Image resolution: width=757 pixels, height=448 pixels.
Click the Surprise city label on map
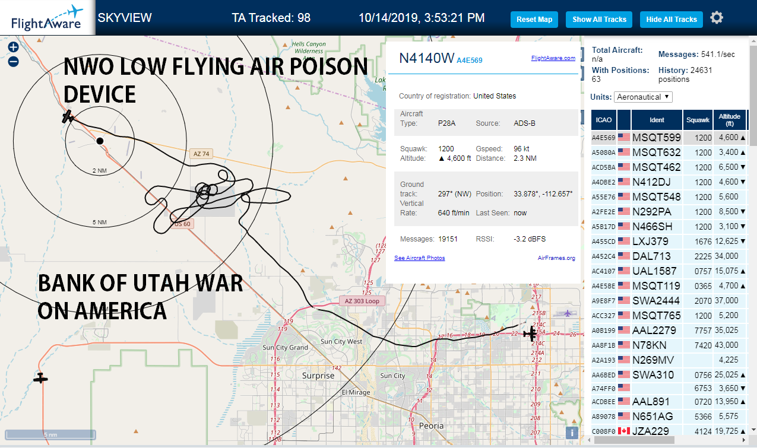pos(318,376)
